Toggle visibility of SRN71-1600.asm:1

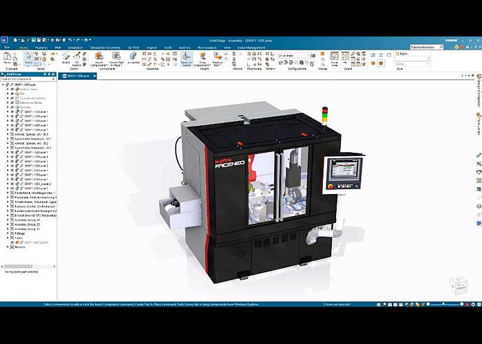point(12,152)
